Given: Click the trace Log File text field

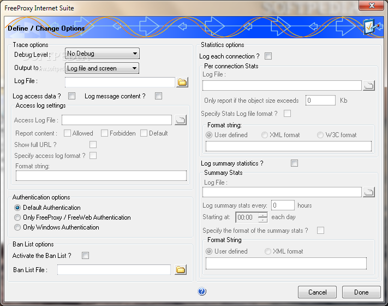Looking at the screenshot, I should 120,83.
